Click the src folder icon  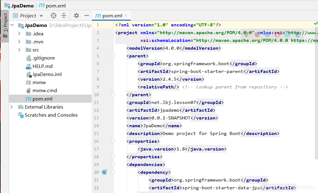coord(28,50)
